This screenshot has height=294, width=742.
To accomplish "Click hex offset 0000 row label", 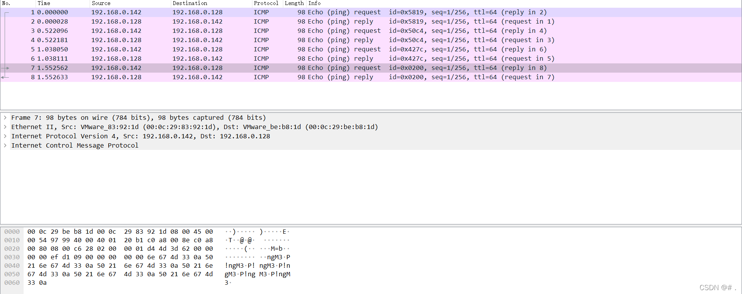I will point(12,232).
